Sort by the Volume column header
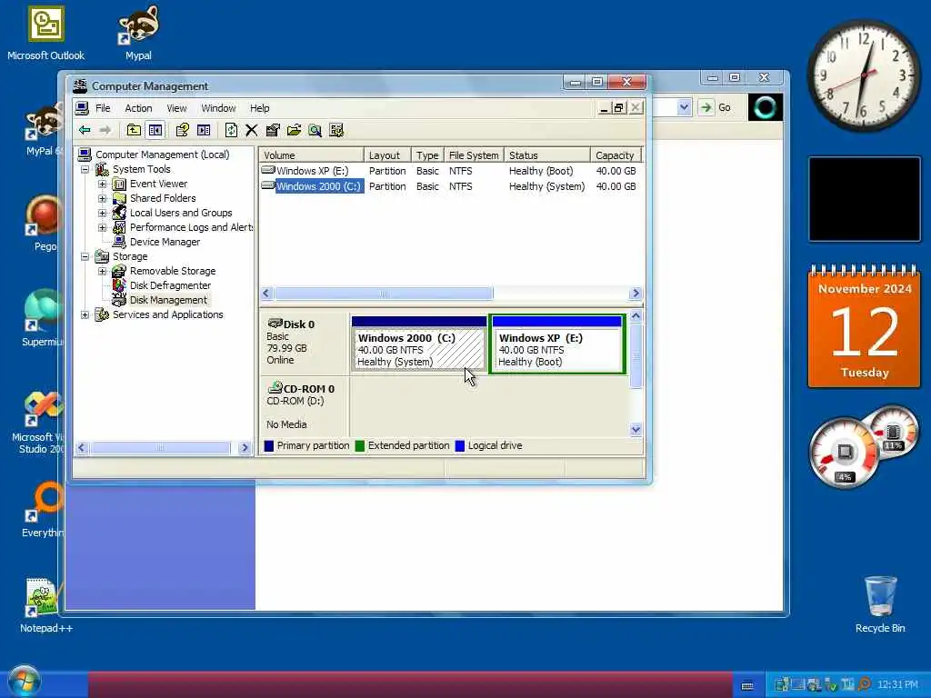The height and width of the screenshot is (698, 931). [312, 155]
